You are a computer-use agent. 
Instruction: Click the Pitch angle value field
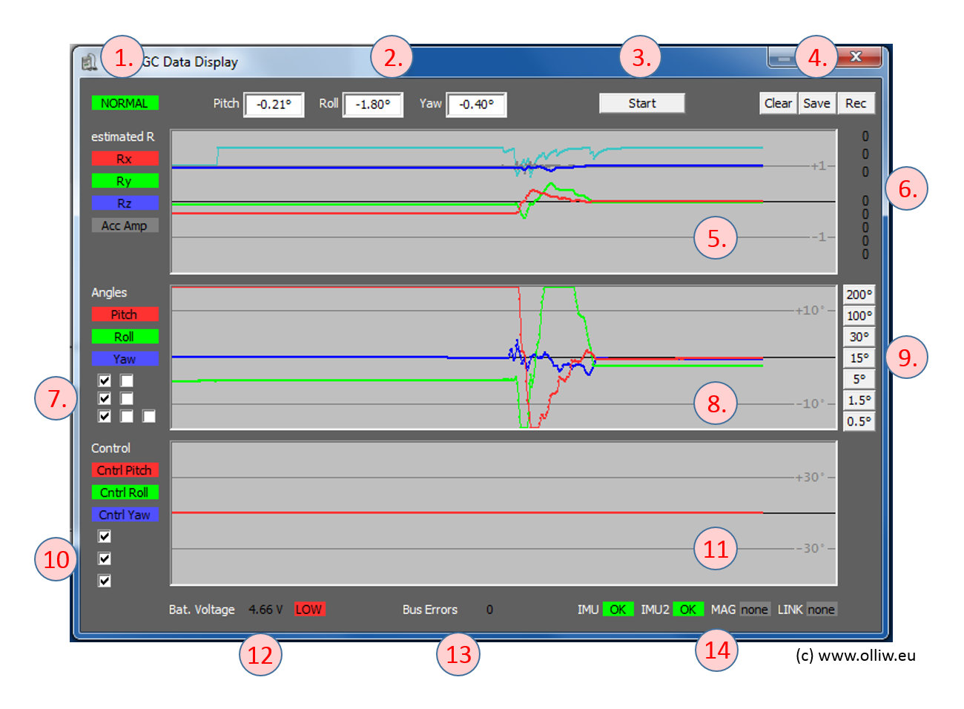[x=274, y=105]
